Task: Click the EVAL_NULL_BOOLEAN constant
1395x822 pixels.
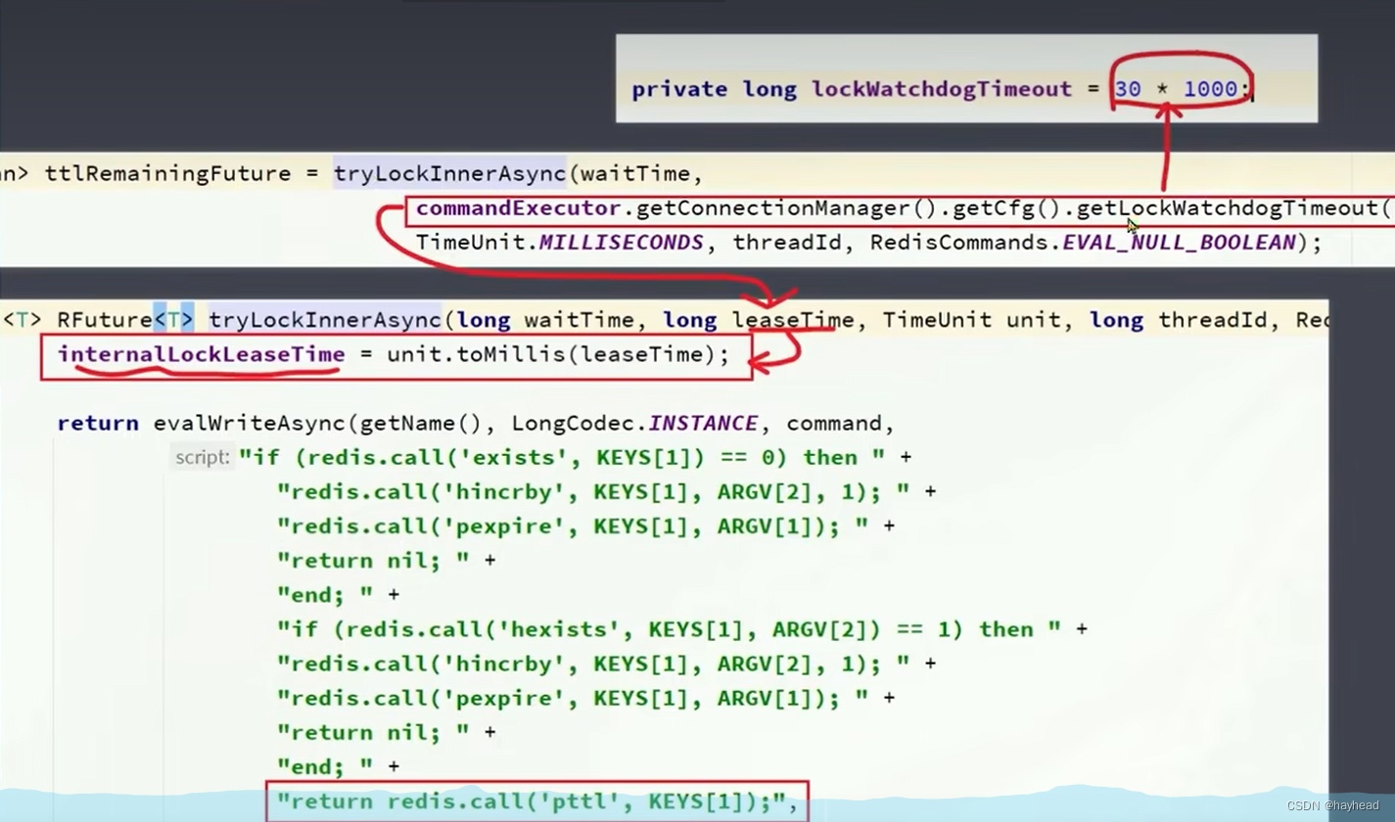Action: point(1180,242)
